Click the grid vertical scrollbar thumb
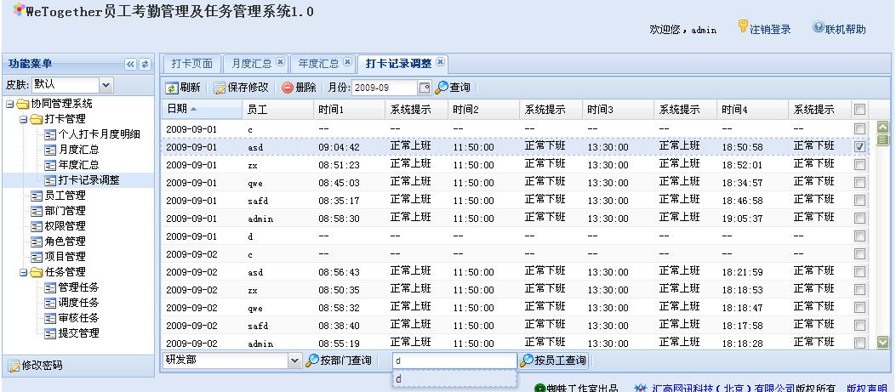Image resolution: width=896 pixels, height=392 pixels. coord(883,139)
